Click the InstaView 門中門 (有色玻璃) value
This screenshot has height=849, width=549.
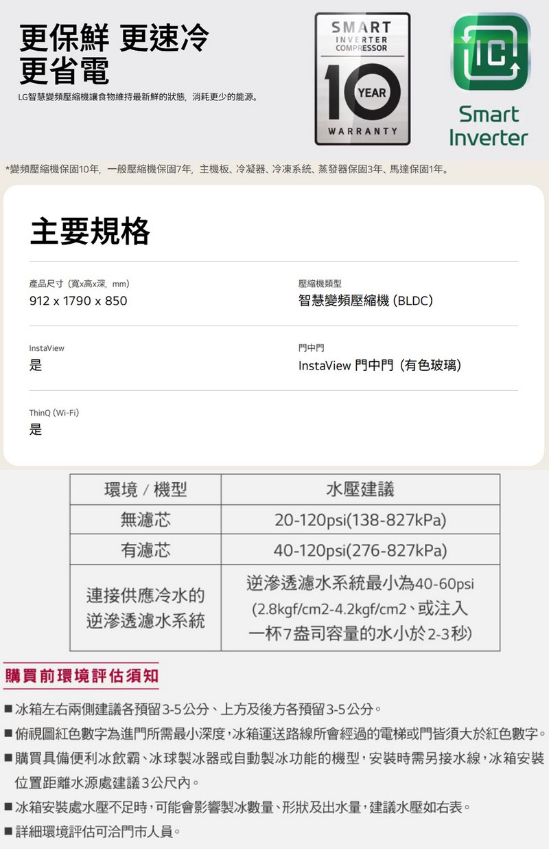pyautogui.click(x=379, y=365)
